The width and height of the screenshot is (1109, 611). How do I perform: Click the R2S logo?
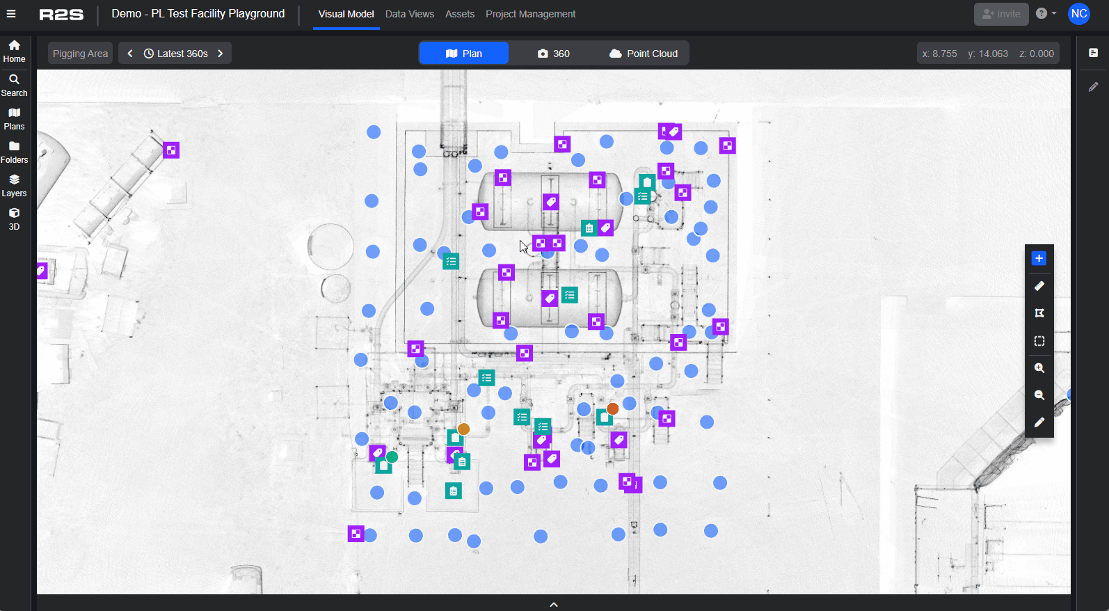tap(61, 15)
